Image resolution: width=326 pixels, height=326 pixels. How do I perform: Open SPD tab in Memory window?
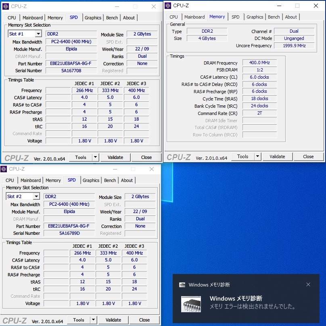[236, 17]
